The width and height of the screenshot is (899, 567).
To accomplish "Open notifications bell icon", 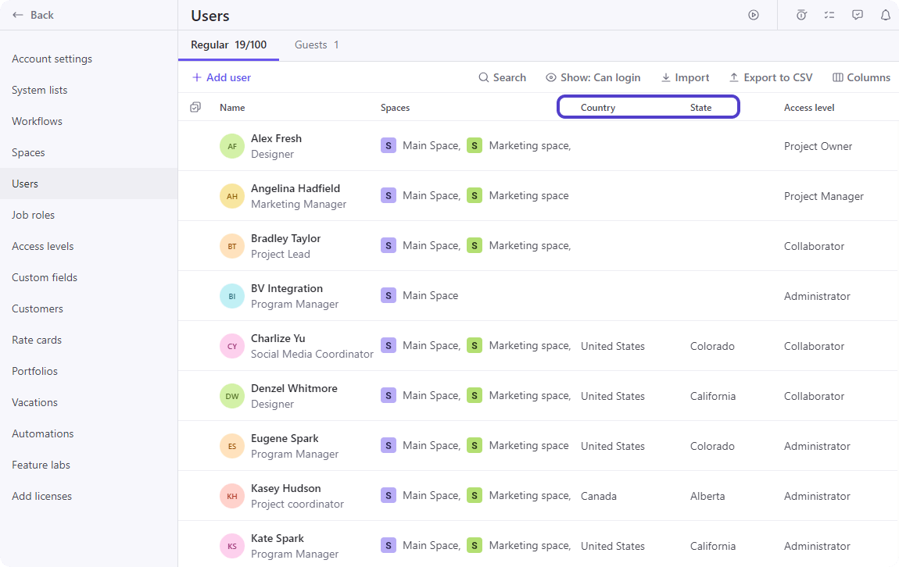I will coord(886,15).
